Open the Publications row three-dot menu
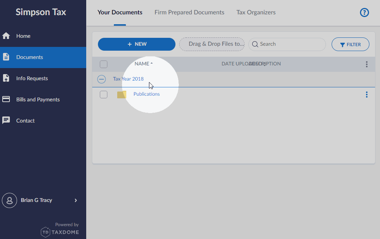 coord(366,95)
